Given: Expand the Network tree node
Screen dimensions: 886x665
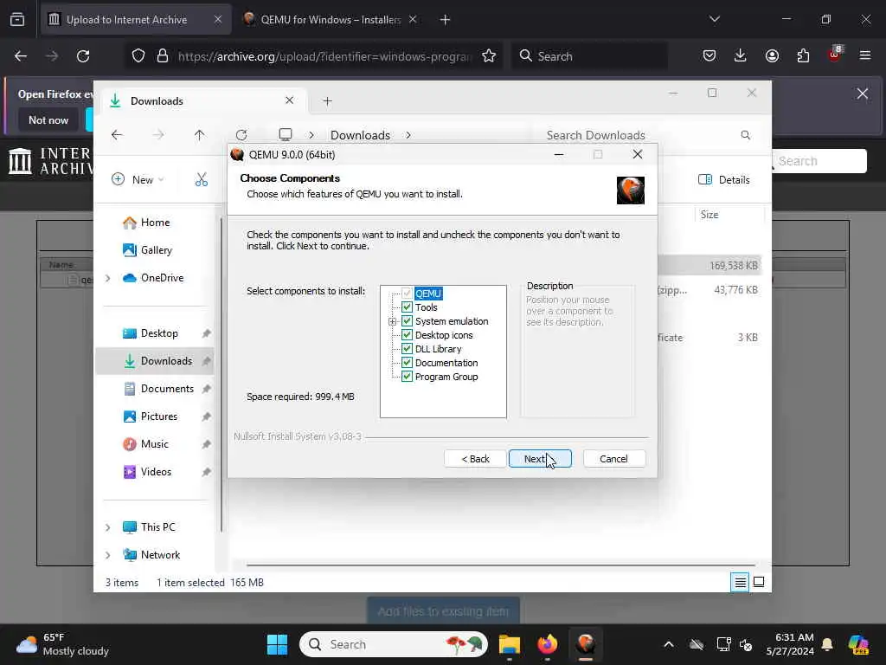Looking at the screenshot, I should point(108,555).
